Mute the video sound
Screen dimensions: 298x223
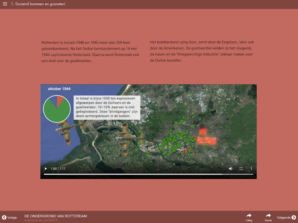click(x=230, y=169)
